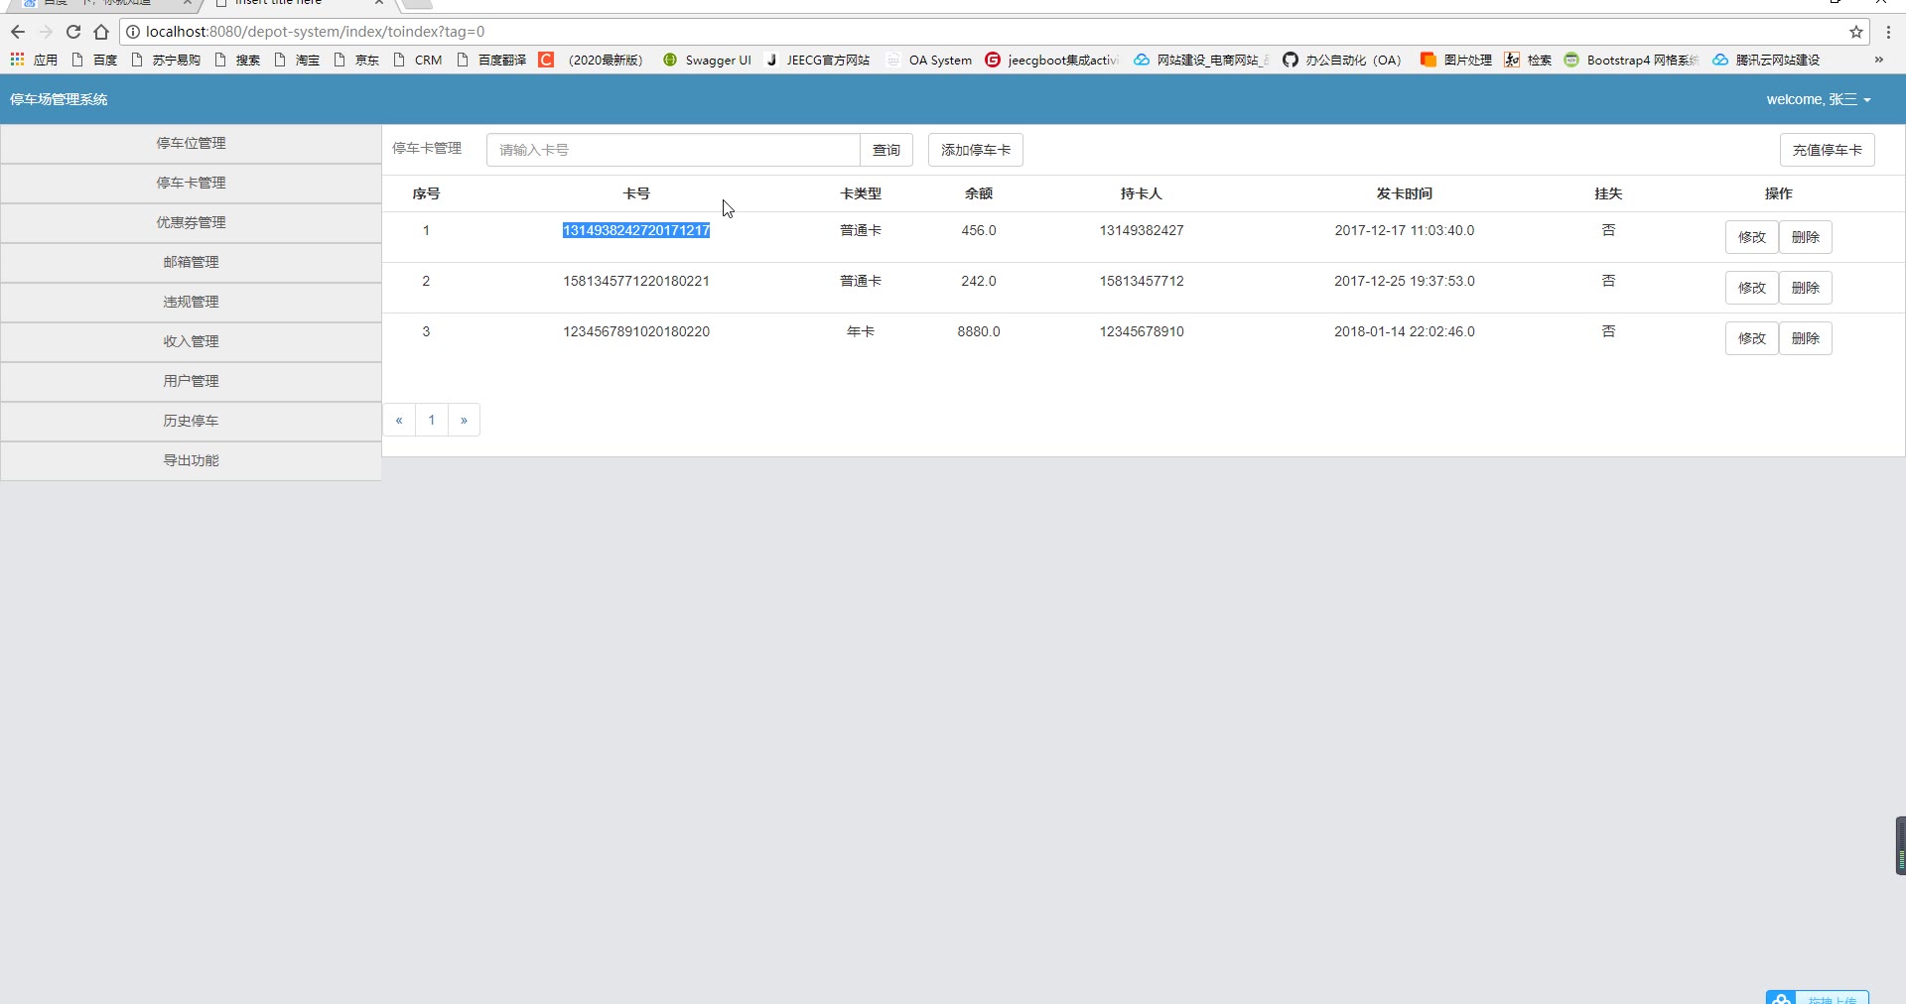Open the jeecgboot集成activi bookmark

click(1052, 60)
